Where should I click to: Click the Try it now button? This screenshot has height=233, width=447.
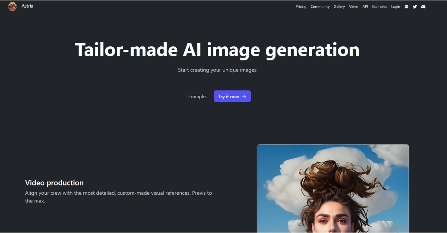(232, 96)
